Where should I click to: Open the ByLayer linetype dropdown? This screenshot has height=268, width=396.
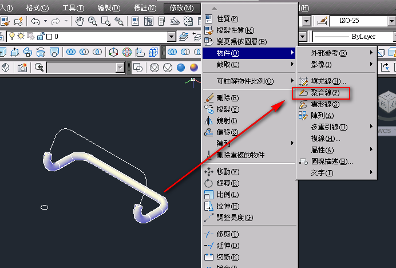(x=395, y=37)
